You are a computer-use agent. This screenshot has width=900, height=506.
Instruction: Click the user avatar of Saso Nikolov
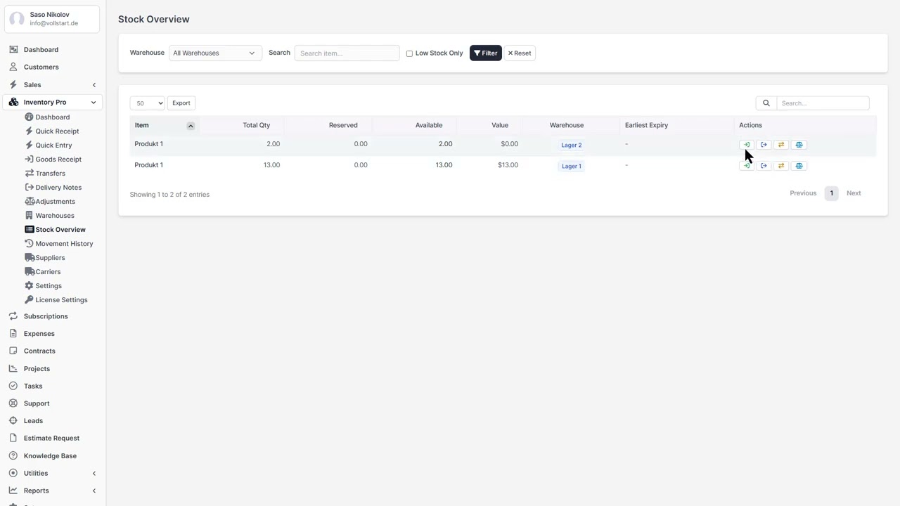coord(17,19)
